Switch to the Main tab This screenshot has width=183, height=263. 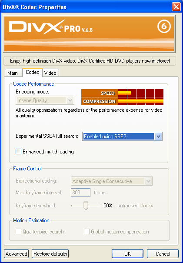coord(13,73)
